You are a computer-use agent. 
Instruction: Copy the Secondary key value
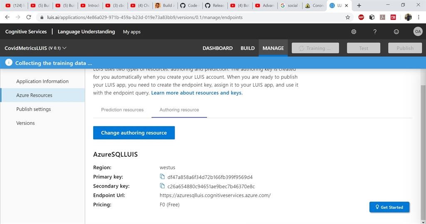click(x=162, y=186)
